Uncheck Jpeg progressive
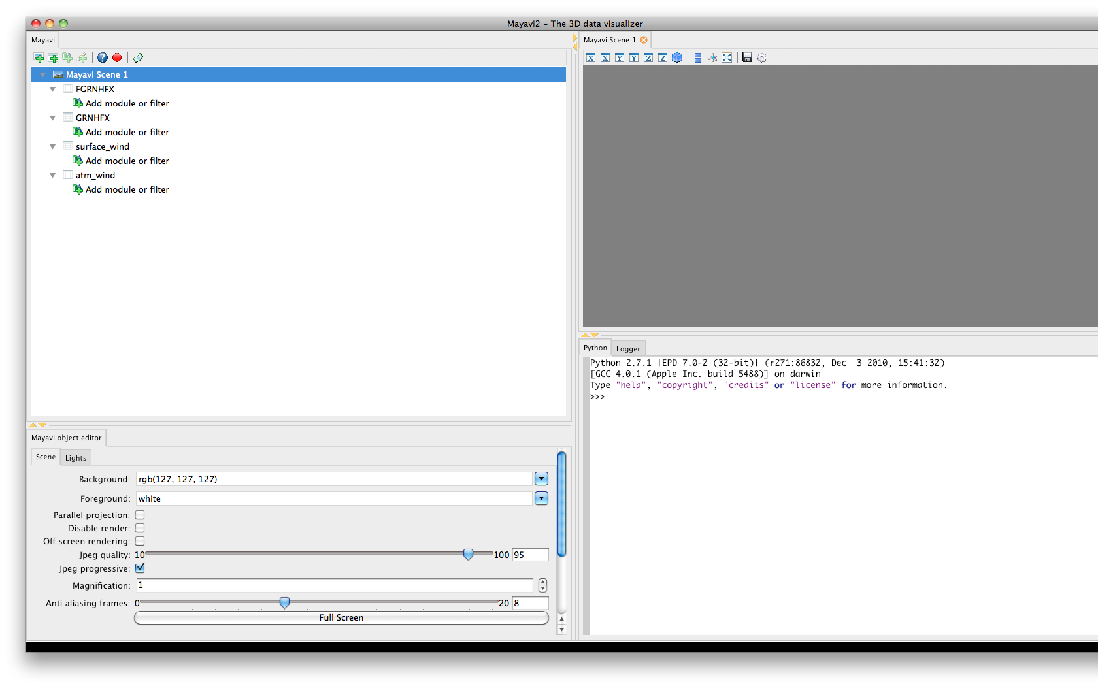 [140, 568]
